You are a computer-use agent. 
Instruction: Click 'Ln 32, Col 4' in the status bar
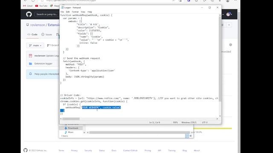point(154,122)
